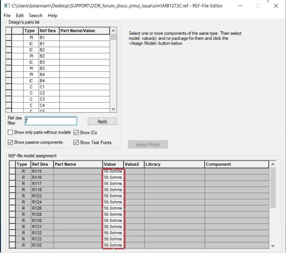The width and height of the screenshot is (286, 253).
Task: Open the File menu
Action: point(7,15)
